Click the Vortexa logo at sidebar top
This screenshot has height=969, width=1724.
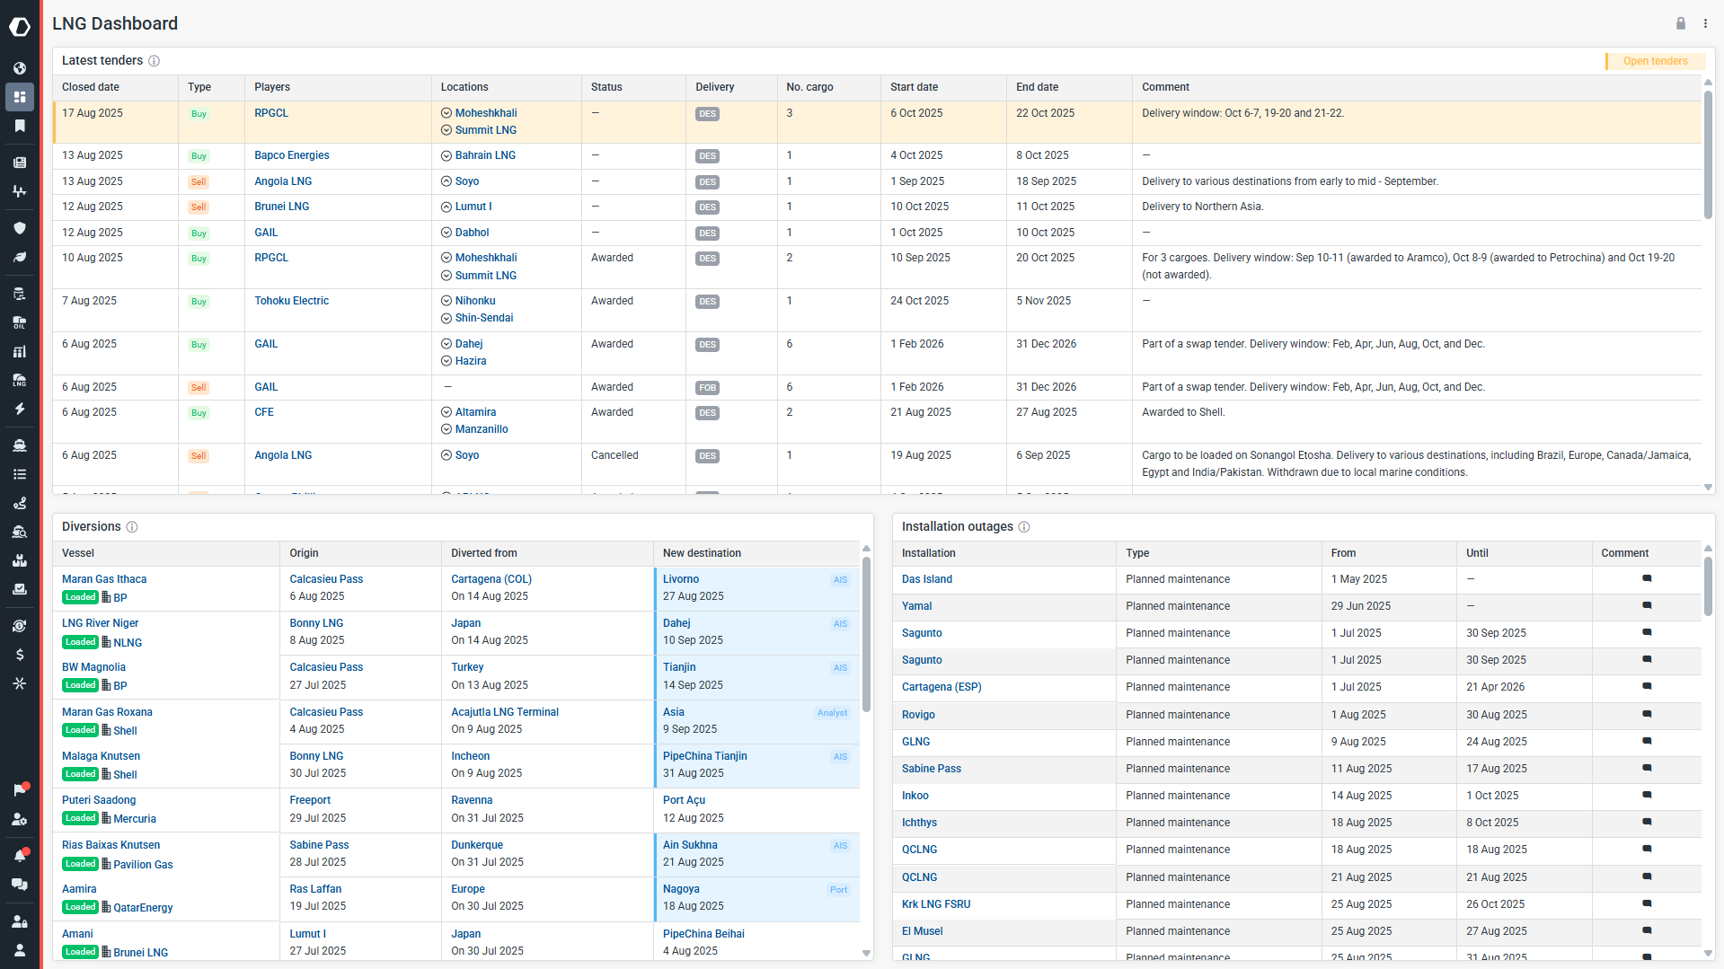pos(20,27)
